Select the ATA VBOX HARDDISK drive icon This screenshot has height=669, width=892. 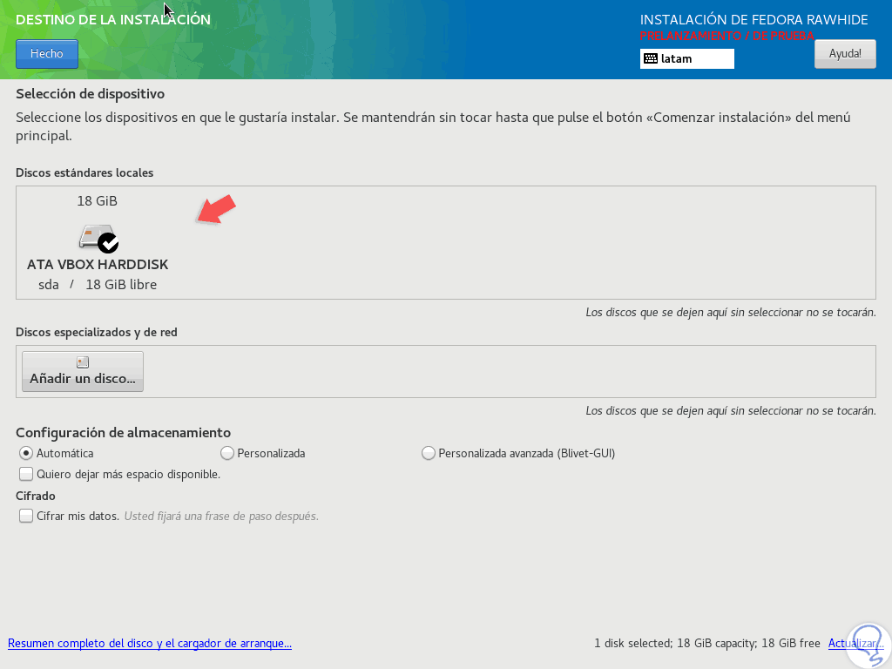click(x=98, y=239)
